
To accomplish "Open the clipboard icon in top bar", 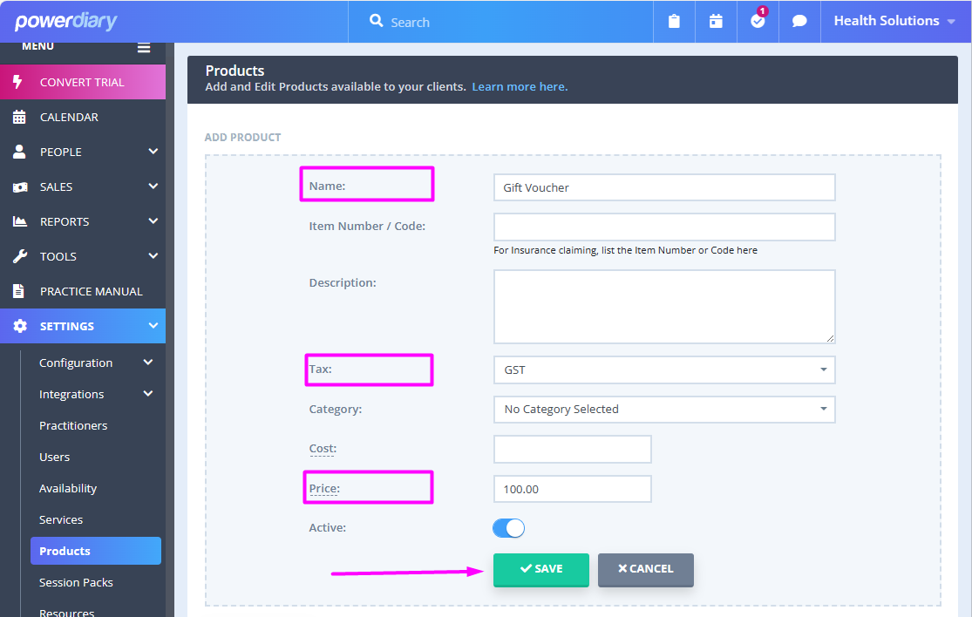I will pos(674,22).
